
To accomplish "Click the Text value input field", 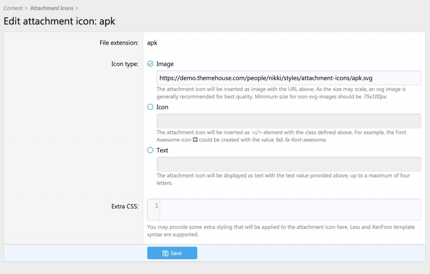I will point(289,164).
